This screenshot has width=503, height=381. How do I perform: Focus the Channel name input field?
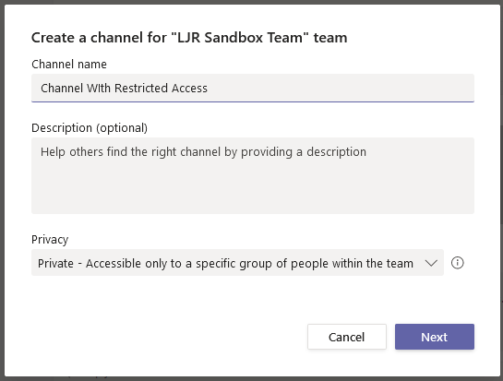[253, 89]
